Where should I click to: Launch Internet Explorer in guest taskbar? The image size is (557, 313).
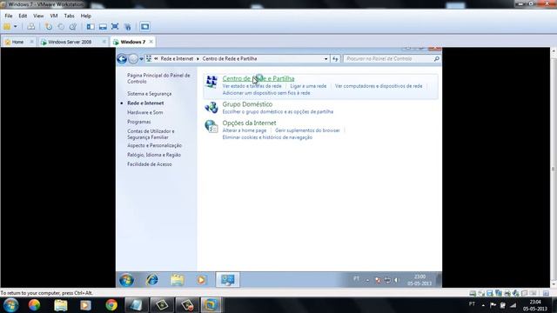tap(152, 280)
